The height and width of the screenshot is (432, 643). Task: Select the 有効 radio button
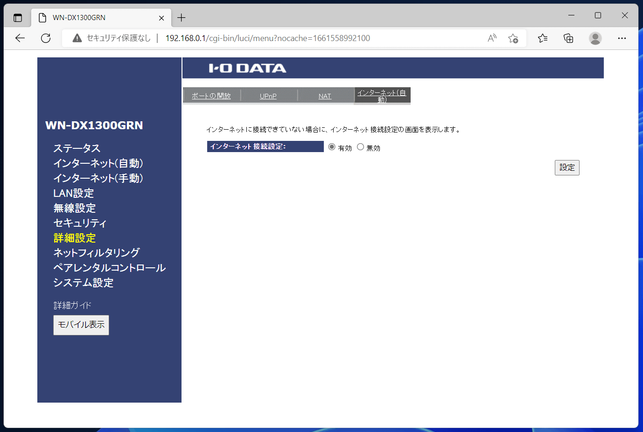[332, 147]
